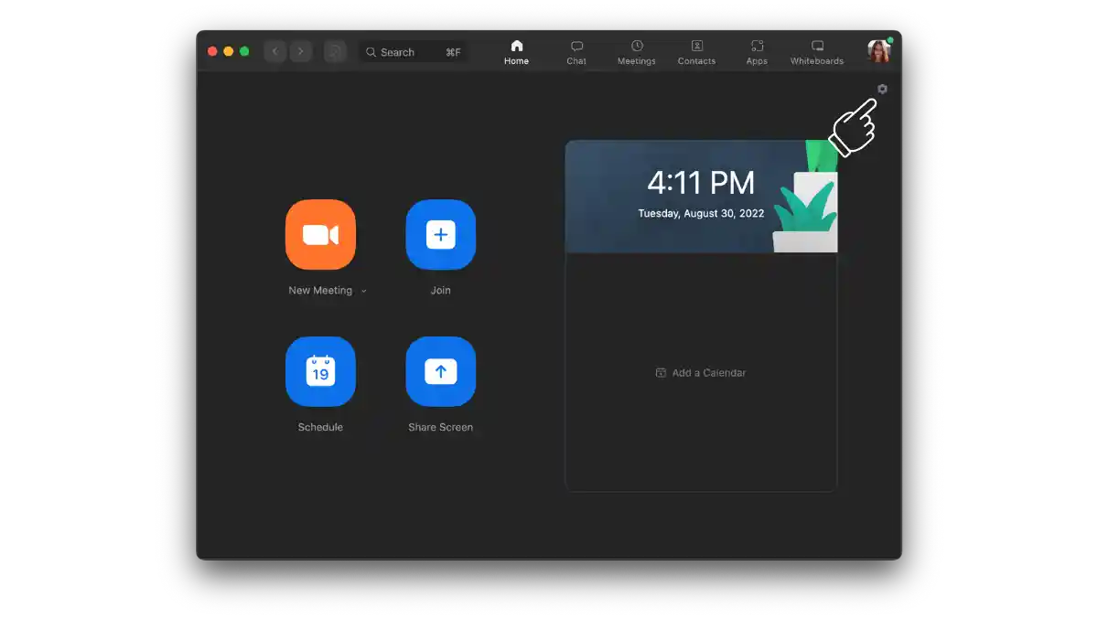Start a New Meeting
The image size is (1098, 619).
point(320,235)
